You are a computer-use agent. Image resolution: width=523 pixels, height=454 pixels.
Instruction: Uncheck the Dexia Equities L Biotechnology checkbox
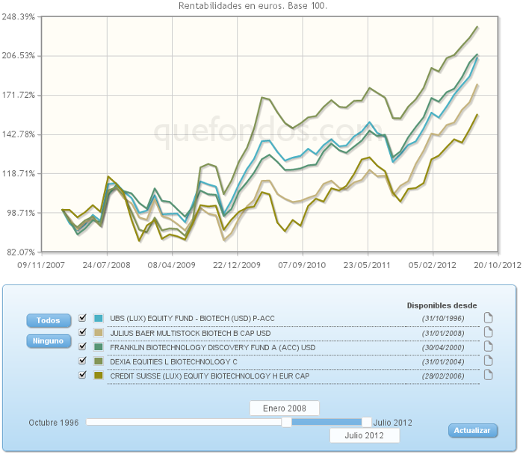click(x=82, y=361)
